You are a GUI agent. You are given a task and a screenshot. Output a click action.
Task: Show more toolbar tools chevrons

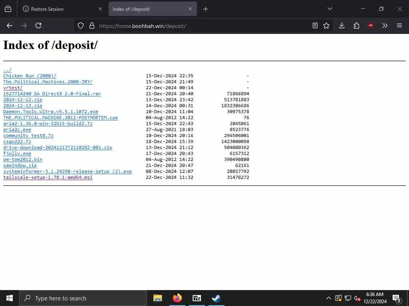coord(385,25)
